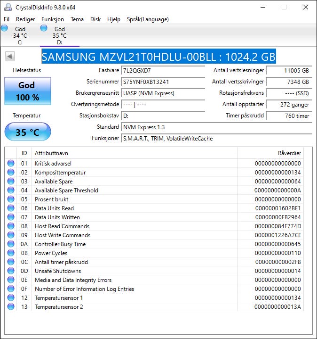Click raw value 00000000EB2964
This screenshot has width=317, height=339.
(x=278, y=217)
